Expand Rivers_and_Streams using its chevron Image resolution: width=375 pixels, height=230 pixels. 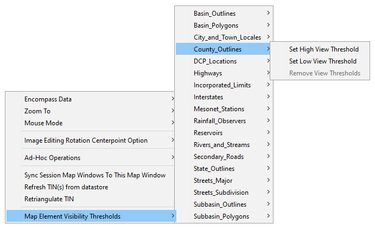[269, 145]
